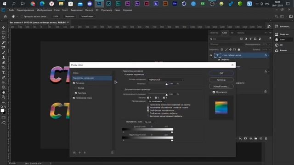The width and height of the screenshot is (294, 165).
Task: Click the fx add-effect icon in dialog
Action: 74,153
